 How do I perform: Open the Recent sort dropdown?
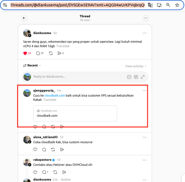pyautogui.click(x=32, y=65)
